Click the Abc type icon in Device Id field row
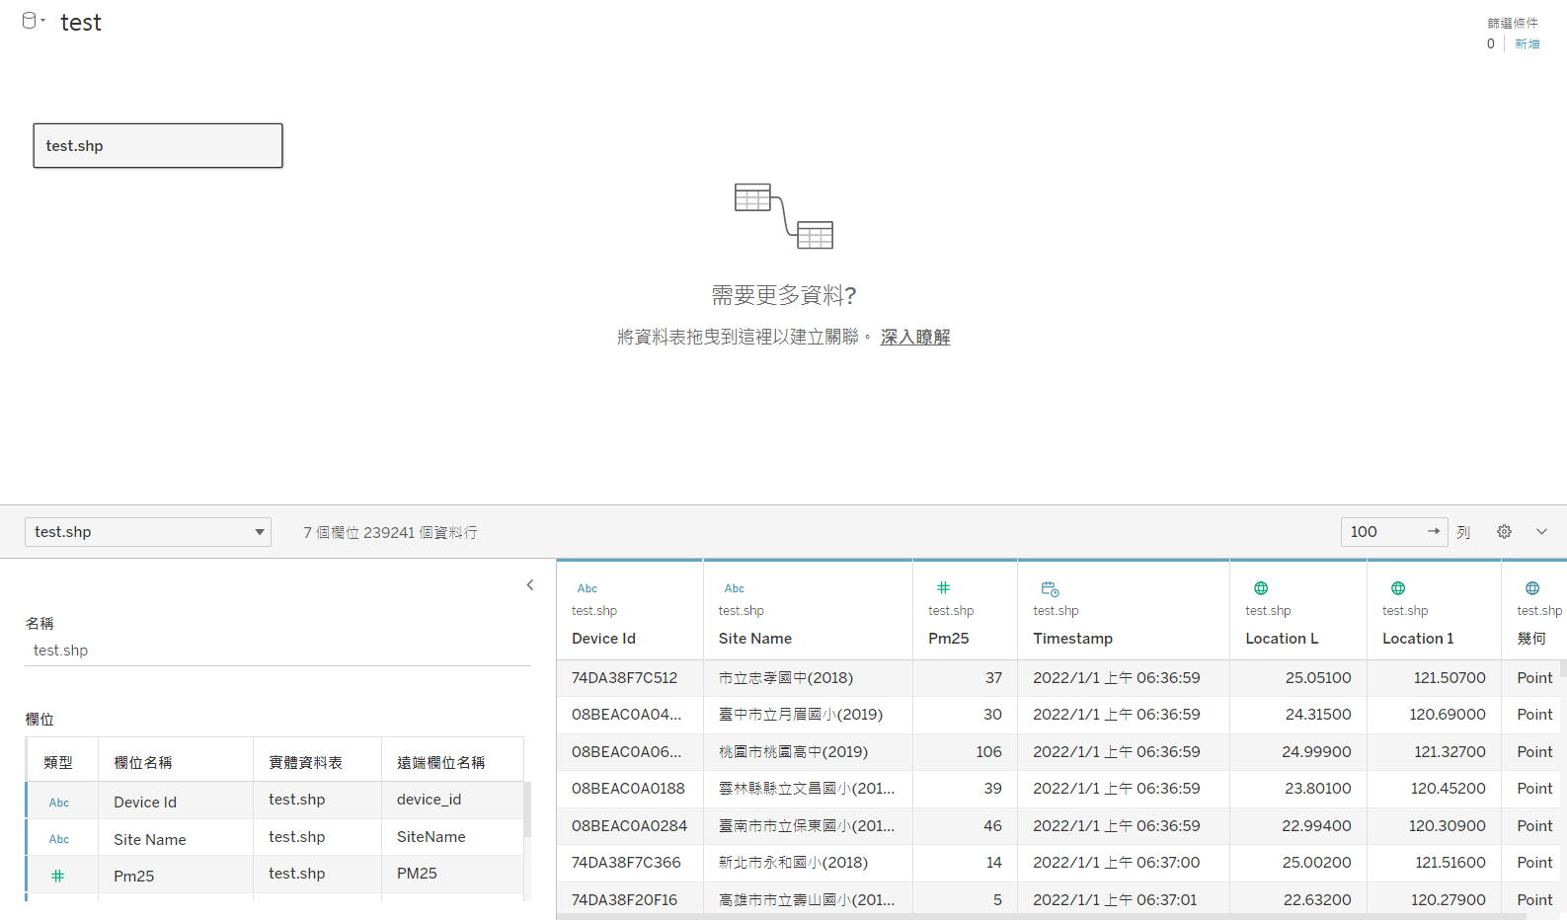The image size is (1567, 920). (x=59, y=803)
